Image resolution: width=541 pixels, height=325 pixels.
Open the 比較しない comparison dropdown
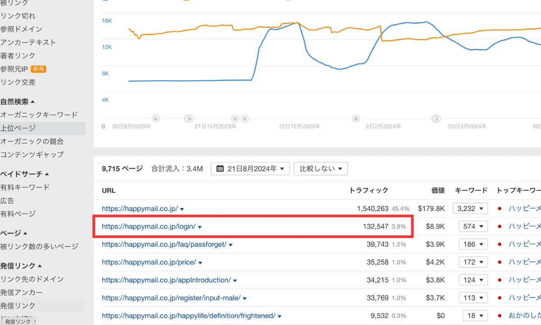click(321, 169)
